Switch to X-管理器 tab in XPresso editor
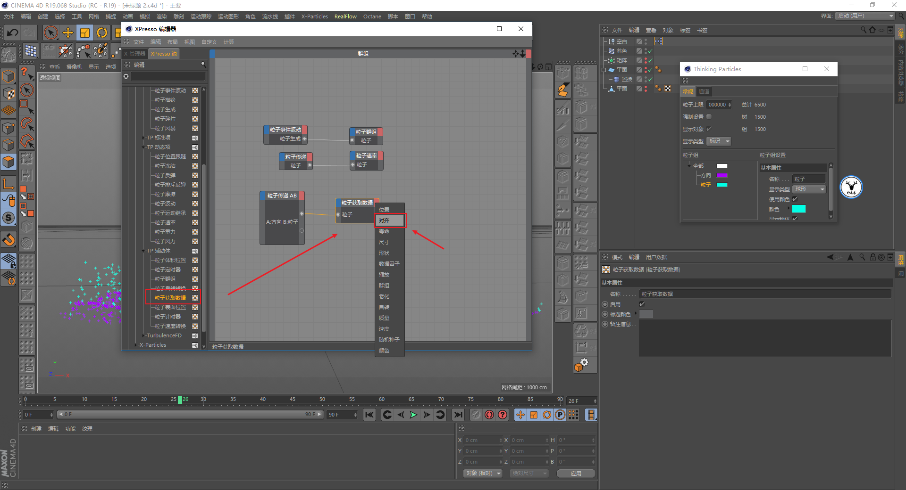The width and height of the screenshot is (906, 490). coord(134,54)
